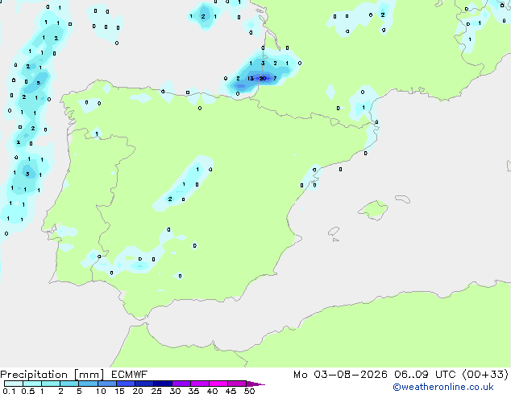The image size is (511, 394).
Task: Click the Menorca island outline
Action: pos(403,199)
